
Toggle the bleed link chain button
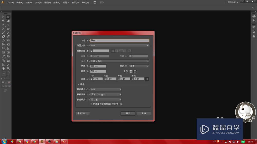[147, 79]
